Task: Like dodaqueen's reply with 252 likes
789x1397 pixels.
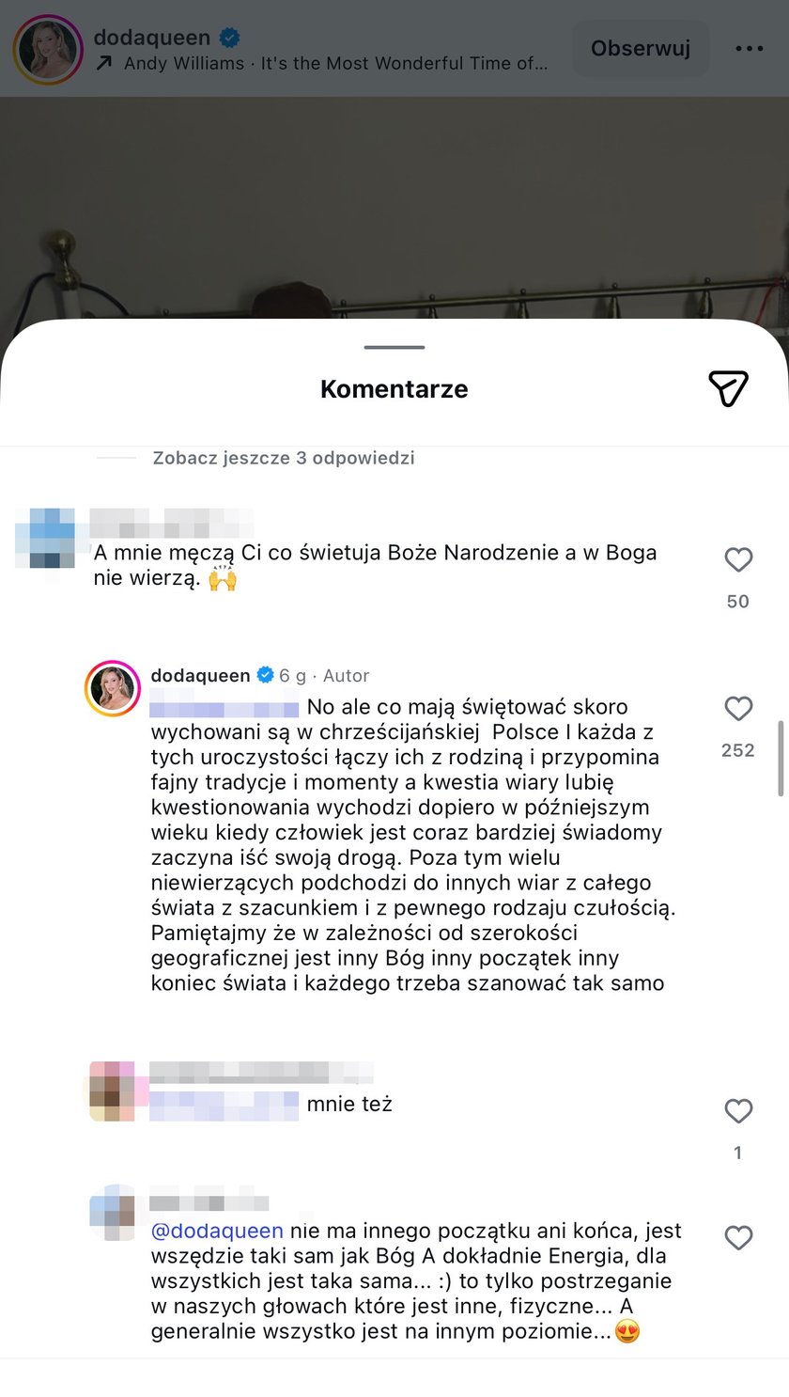Action: point(738,709)
